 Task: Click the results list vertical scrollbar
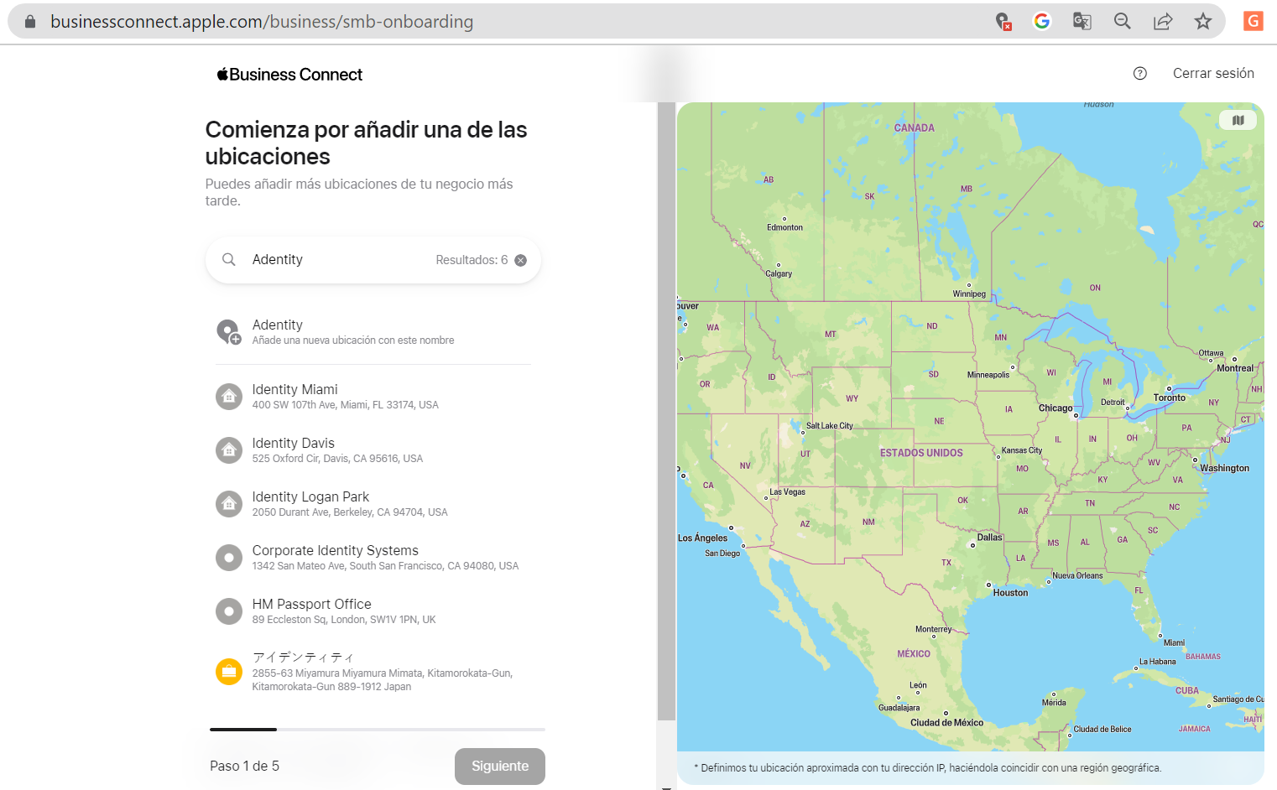[666, 411]
